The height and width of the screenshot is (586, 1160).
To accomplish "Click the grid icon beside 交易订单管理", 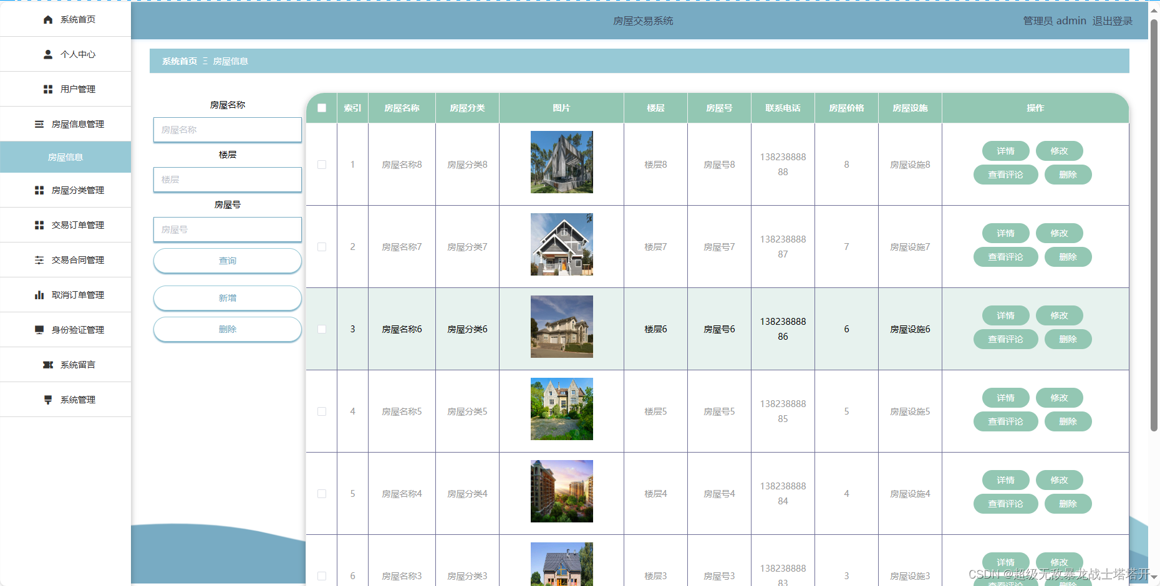I will (x=39, y=225).
